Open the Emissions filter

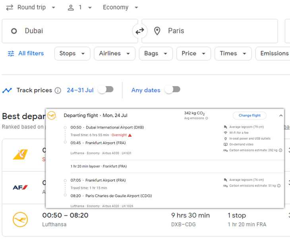pyautogui.click(x=273, y=54)
